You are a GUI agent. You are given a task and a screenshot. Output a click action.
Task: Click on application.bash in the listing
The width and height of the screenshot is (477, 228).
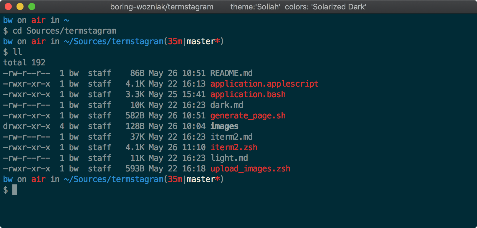click(x=248, y=95)
